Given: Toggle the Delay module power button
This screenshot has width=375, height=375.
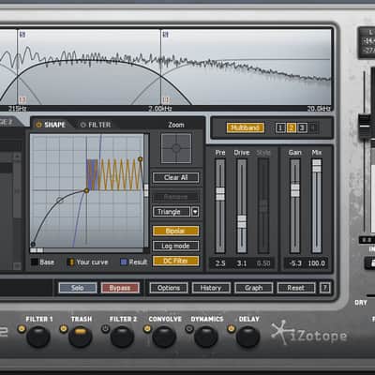Looking at the screenshot, I should point(231,329).
